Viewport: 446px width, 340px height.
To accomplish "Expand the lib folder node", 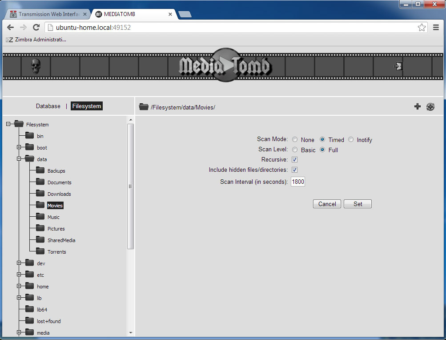I will click(19, 298).
